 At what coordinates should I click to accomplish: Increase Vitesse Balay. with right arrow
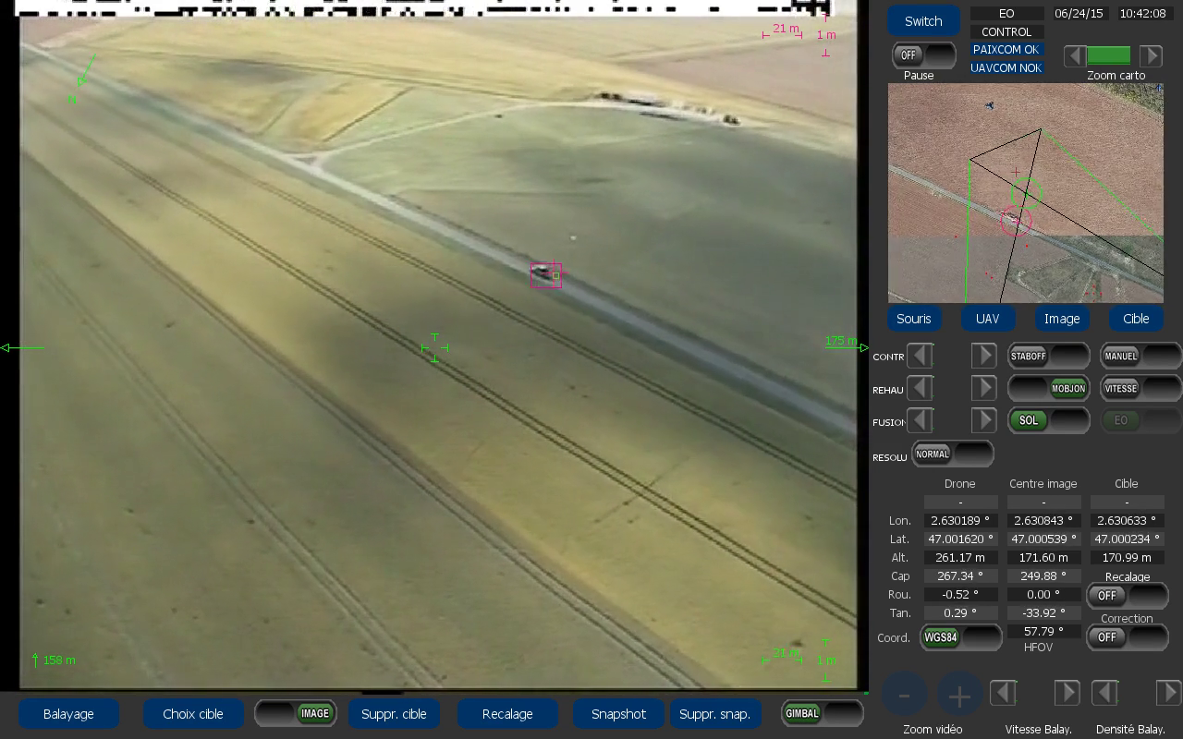coord(1067,692)
